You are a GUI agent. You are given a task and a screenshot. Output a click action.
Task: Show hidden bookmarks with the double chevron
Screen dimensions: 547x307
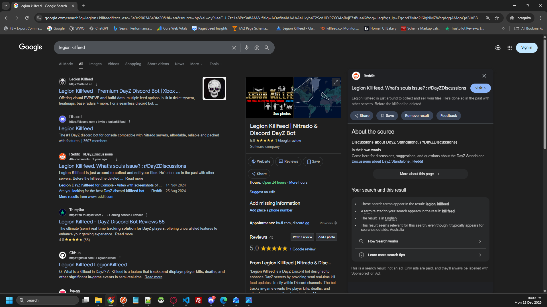click(x=503, y=28)
